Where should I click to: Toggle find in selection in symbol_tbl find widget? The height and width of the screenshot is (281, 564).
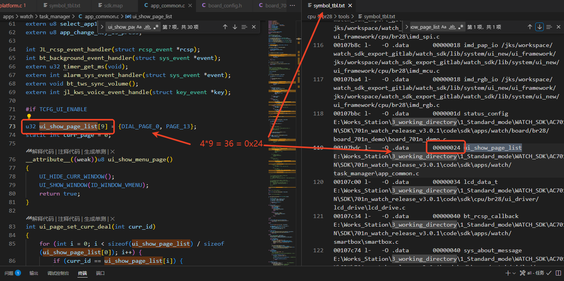(x=549, y=27)
